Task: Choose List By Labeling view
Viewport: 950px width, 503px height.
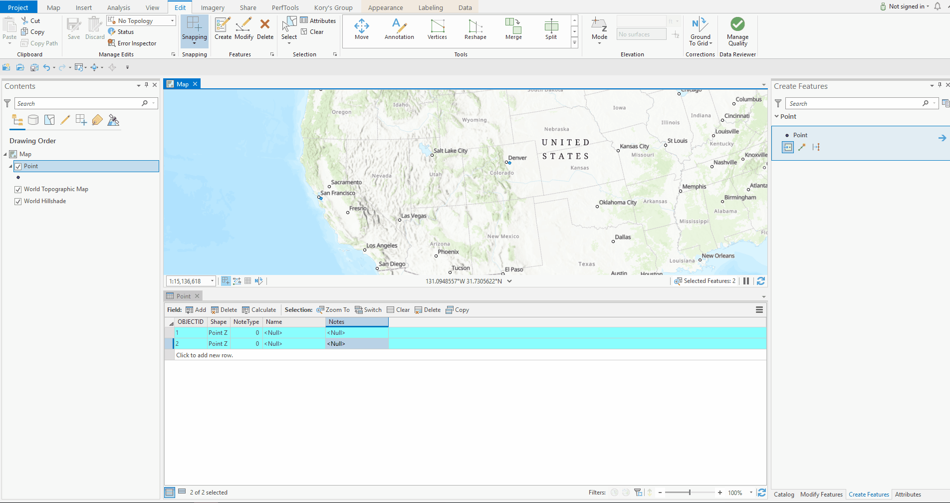Action: [97, 120]
